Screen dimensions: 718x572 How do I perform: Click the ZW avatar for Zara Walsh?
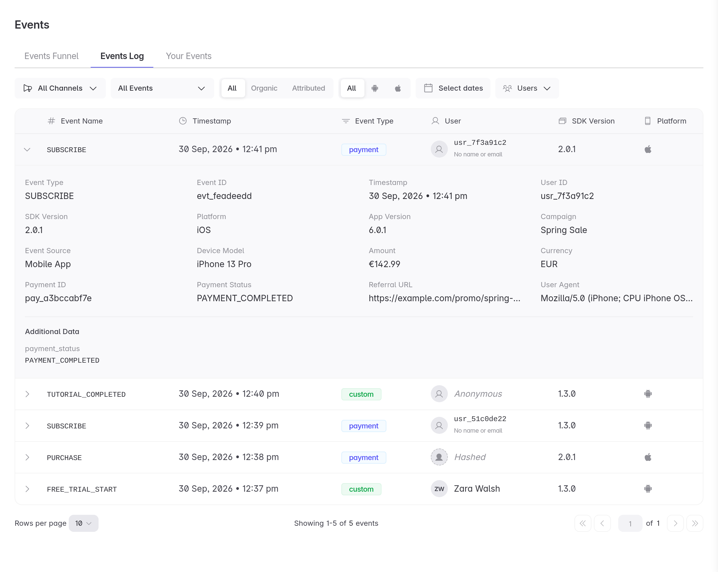point(439,489)
